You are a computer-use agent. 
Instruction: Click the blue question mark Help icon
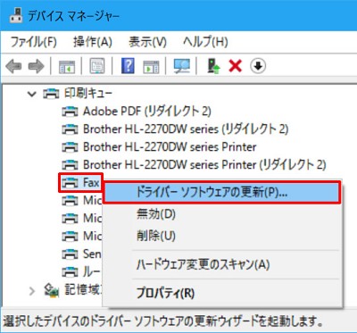(128, 66)
